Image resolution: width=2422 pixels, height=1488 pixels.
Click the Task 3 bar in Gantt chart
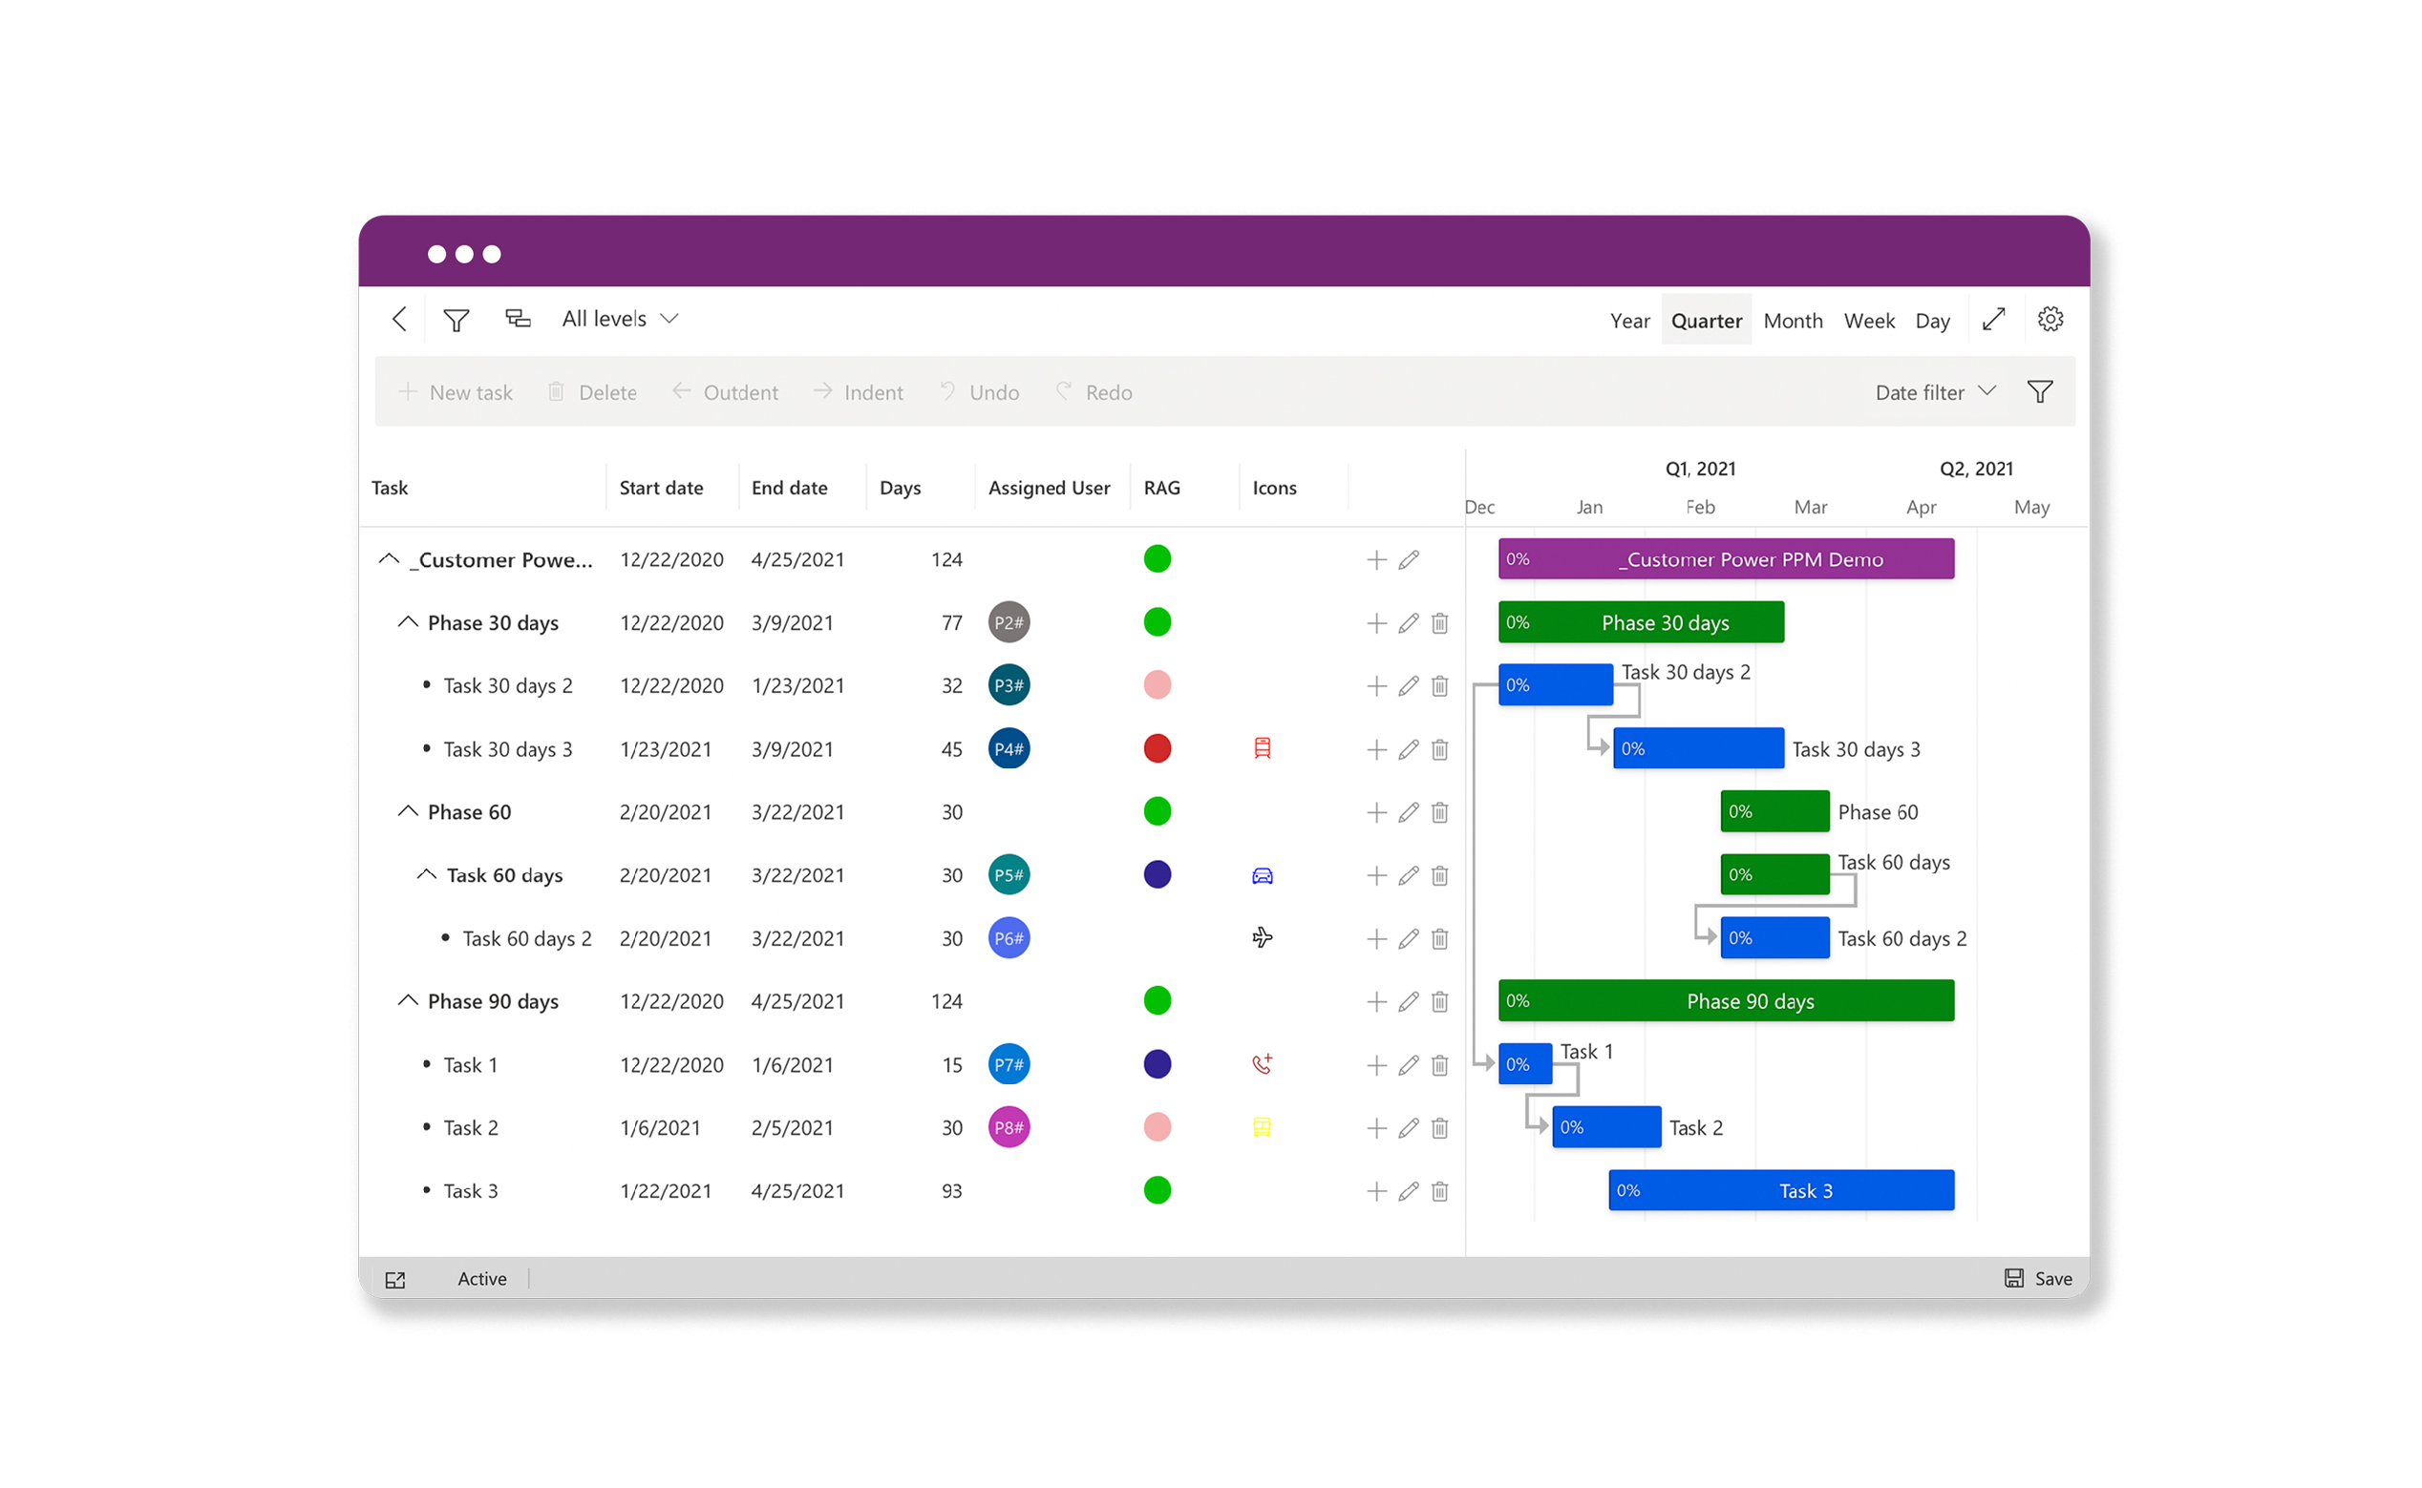tap(1780, 1191)
